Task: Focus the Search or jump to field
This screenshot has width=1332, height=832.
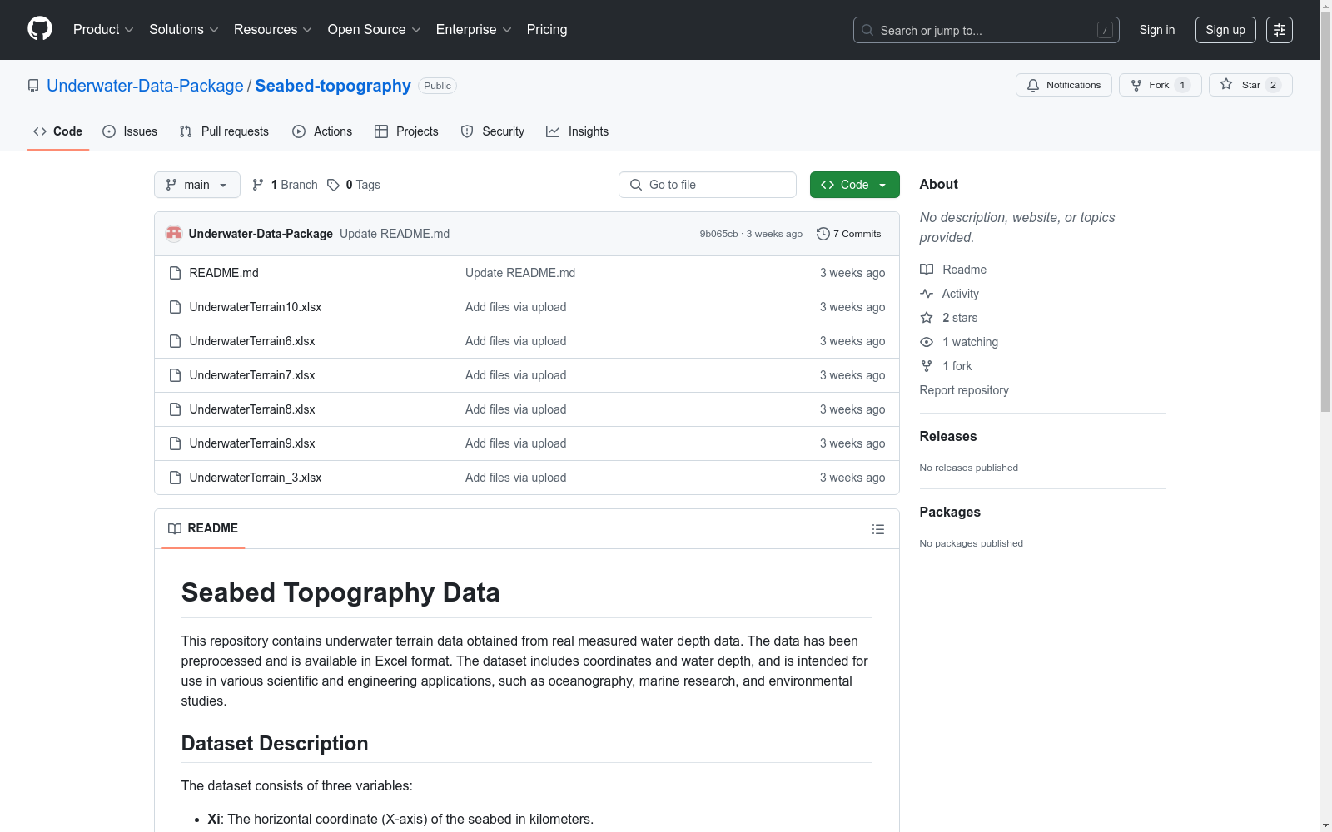Action: point(987,30)
